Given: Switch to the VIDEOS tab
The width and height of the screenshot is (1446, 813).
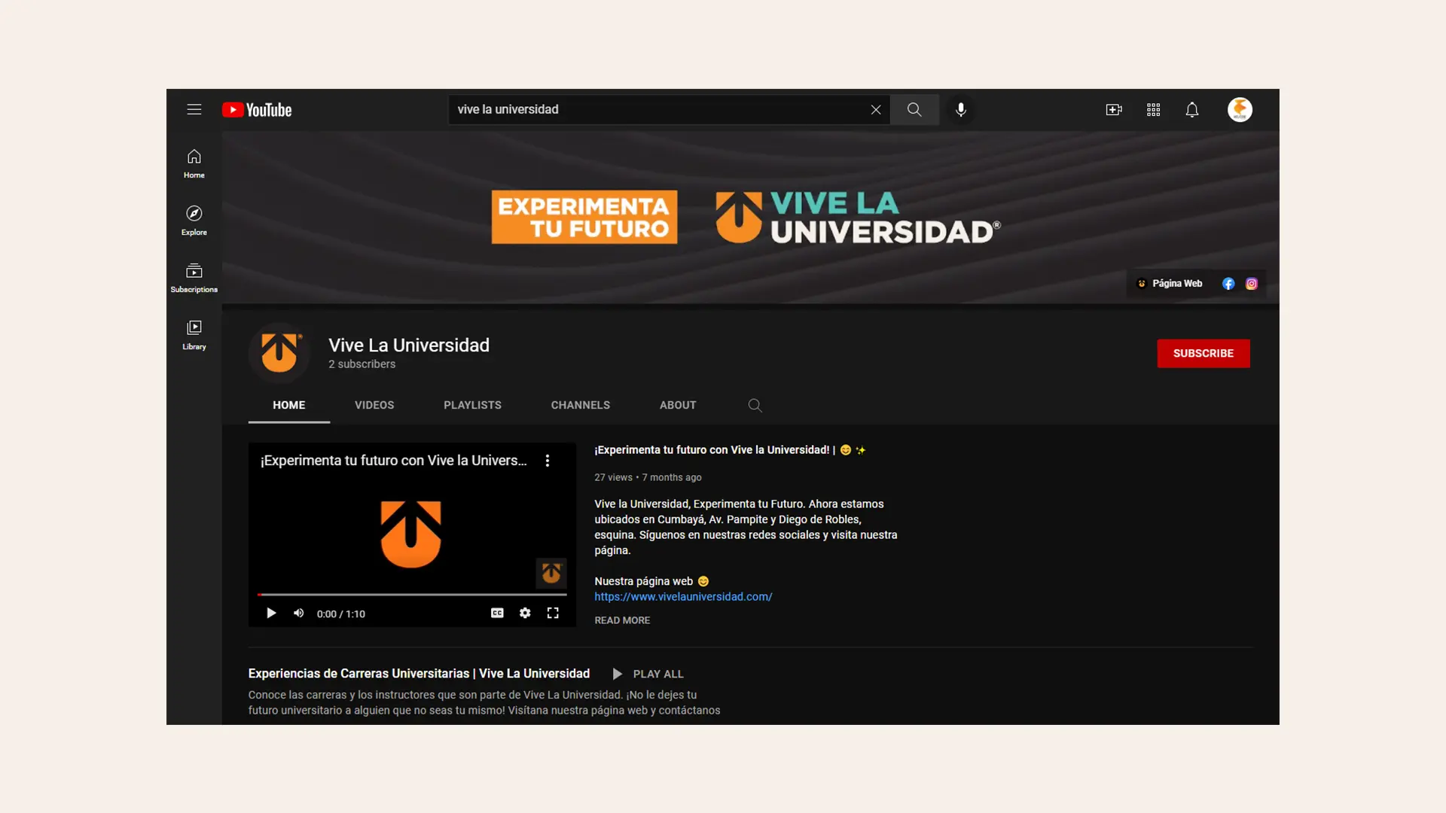Looking at the screenshot, I should 374,405.
